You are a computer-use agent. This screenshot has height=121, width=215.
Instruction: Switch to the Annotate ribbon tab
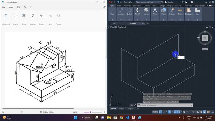tap(127, 6)
